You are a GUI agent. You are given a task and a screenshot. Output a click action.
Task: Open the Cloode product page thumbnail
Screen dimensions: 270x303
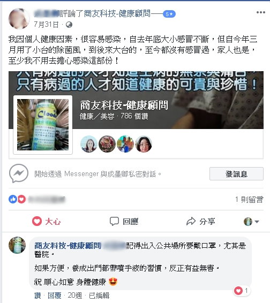point(43,125)
